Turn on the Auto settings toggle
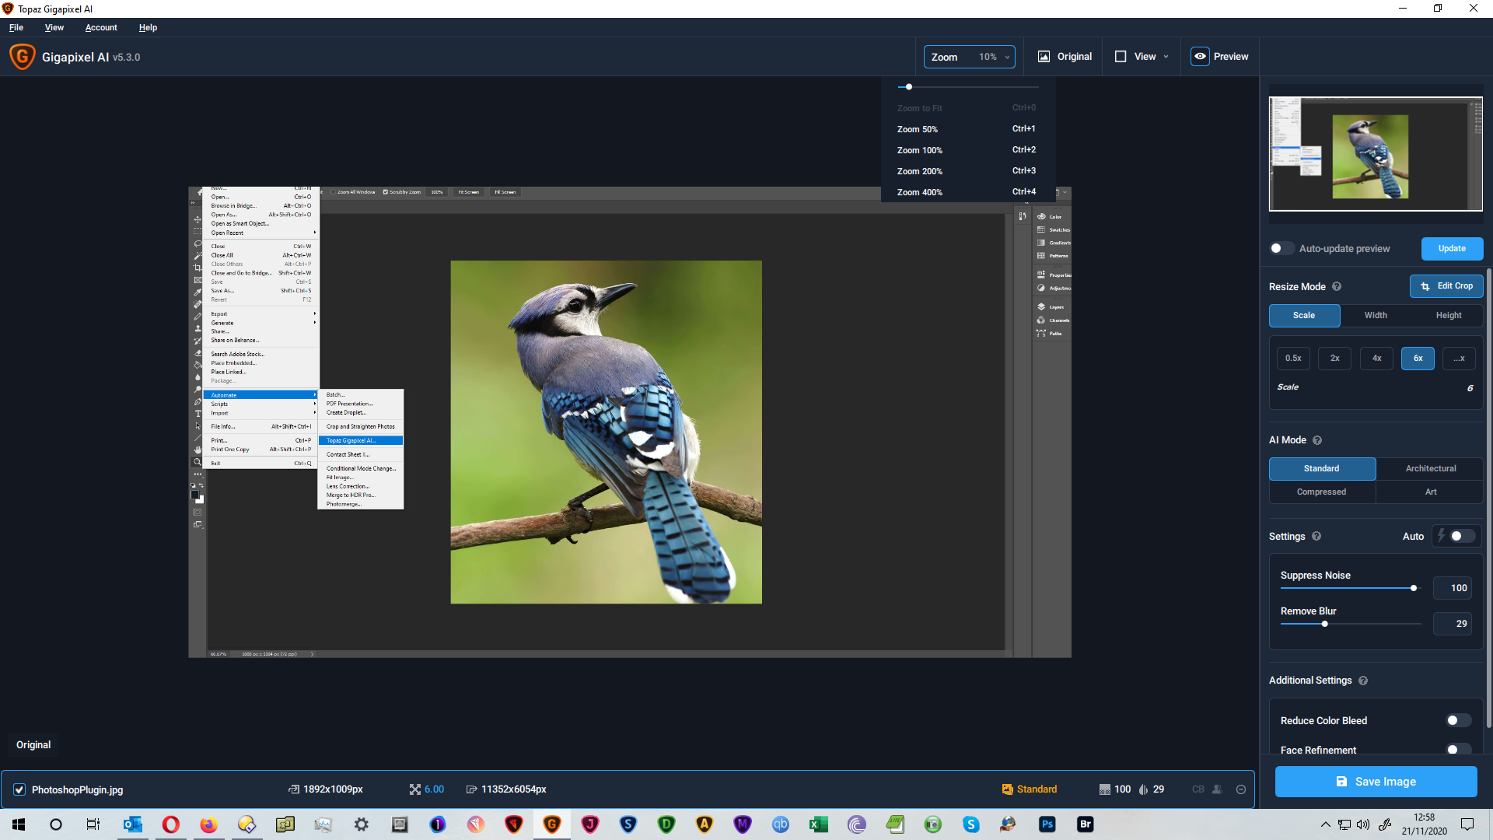Viewport: 1493px width, 840px height. click(1461, 537)
